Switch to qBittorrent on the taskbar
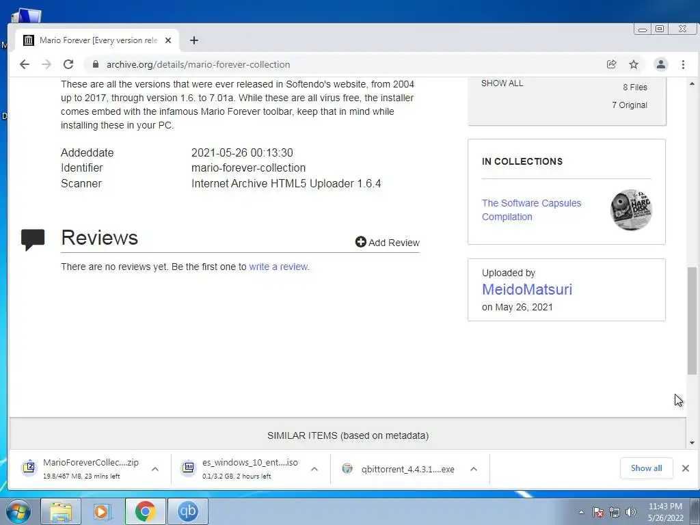Image resolution: width=700 pixels, height=525 pixels. 188,511
